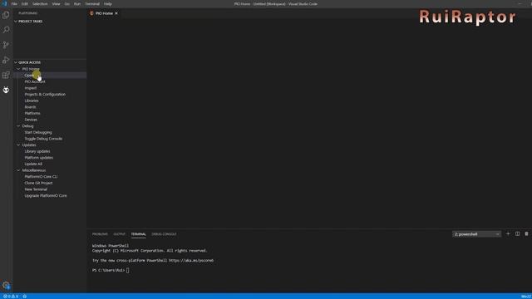Select the PlatformIO alien icon in activity bar
Screen dimensions: 532x299
pyautogui.click(x=6, y=90)
